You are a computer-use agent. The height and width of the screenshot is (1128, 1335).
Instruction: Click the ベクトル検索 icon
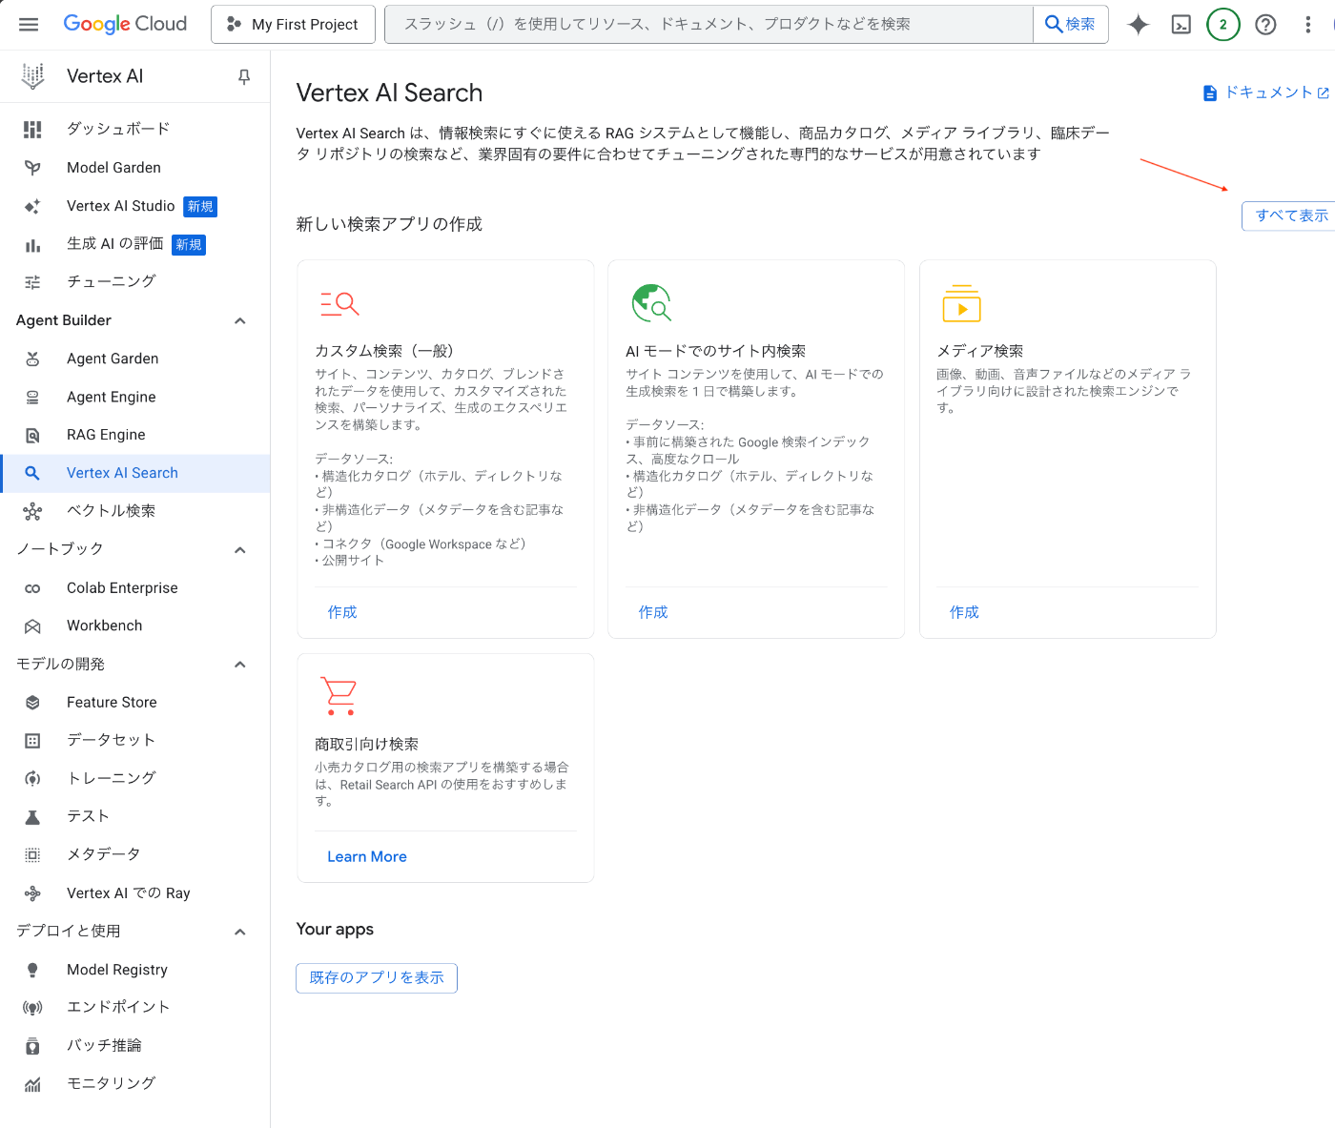tap(32, 512)
